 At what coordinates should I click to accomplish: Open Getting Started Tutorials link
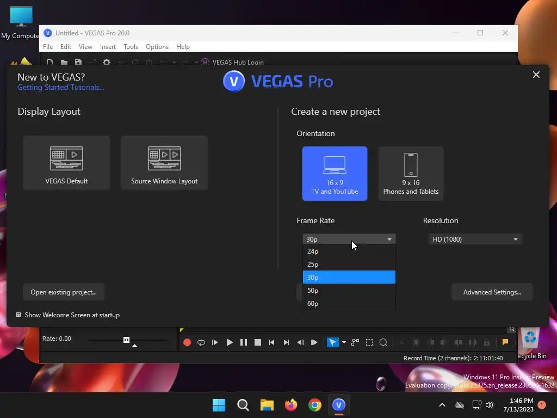pyautogui.click(x=61, y=88)
